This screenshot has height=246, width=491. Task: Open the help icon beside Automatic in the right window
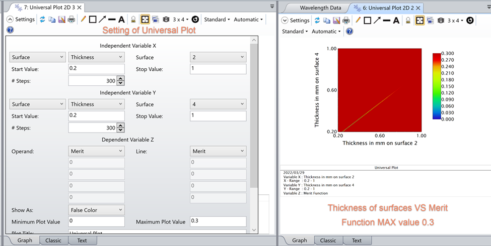pyautogui.click(x=349, y=31)
